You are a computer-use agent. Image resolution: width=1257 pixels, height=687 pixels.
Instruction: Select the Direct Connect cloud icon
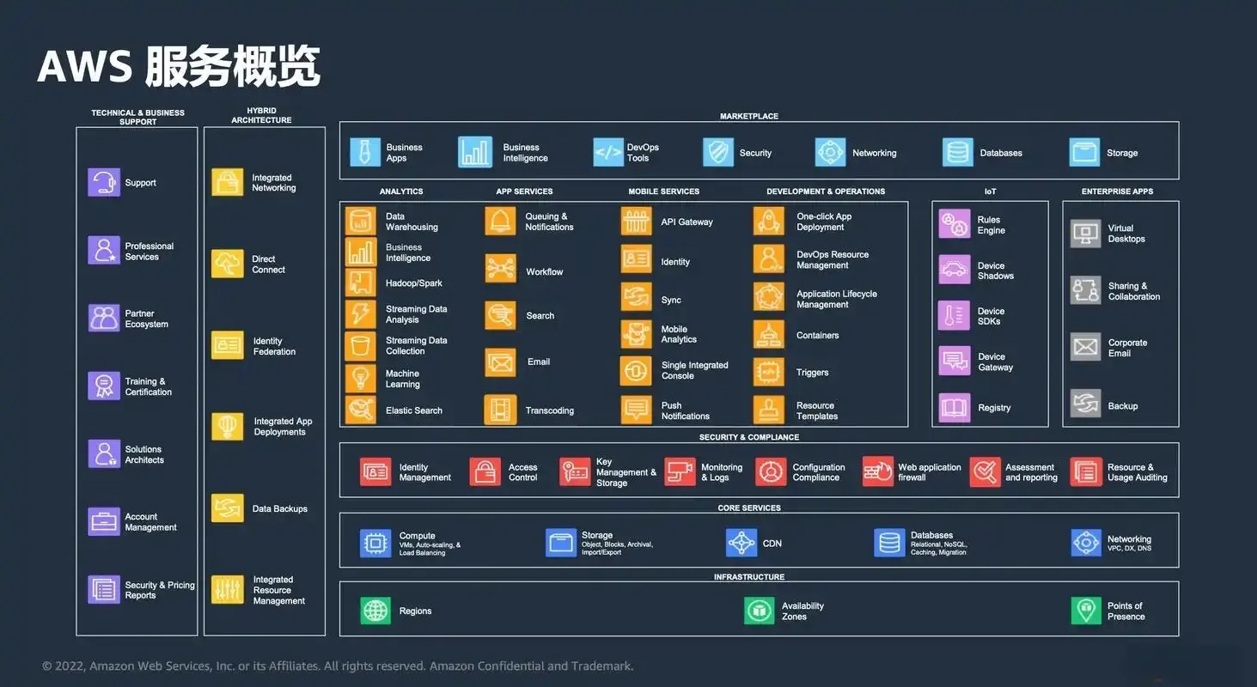[x=228, y=264]
